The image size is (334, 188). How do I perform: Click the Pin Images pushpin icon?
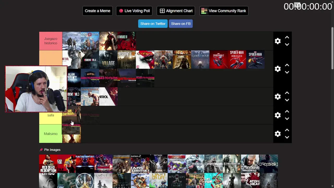click(x=41, y=150)
